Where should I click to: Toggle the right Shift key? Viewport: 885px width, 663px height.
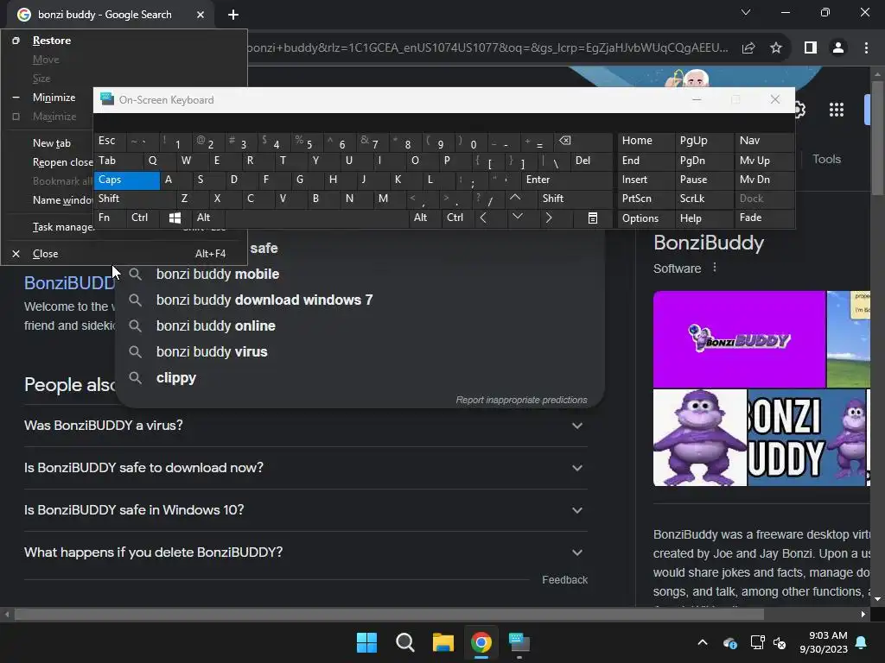pos(575,199)
